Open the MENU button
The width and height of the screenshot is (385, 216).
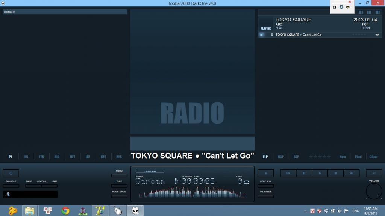coord(119,175)
